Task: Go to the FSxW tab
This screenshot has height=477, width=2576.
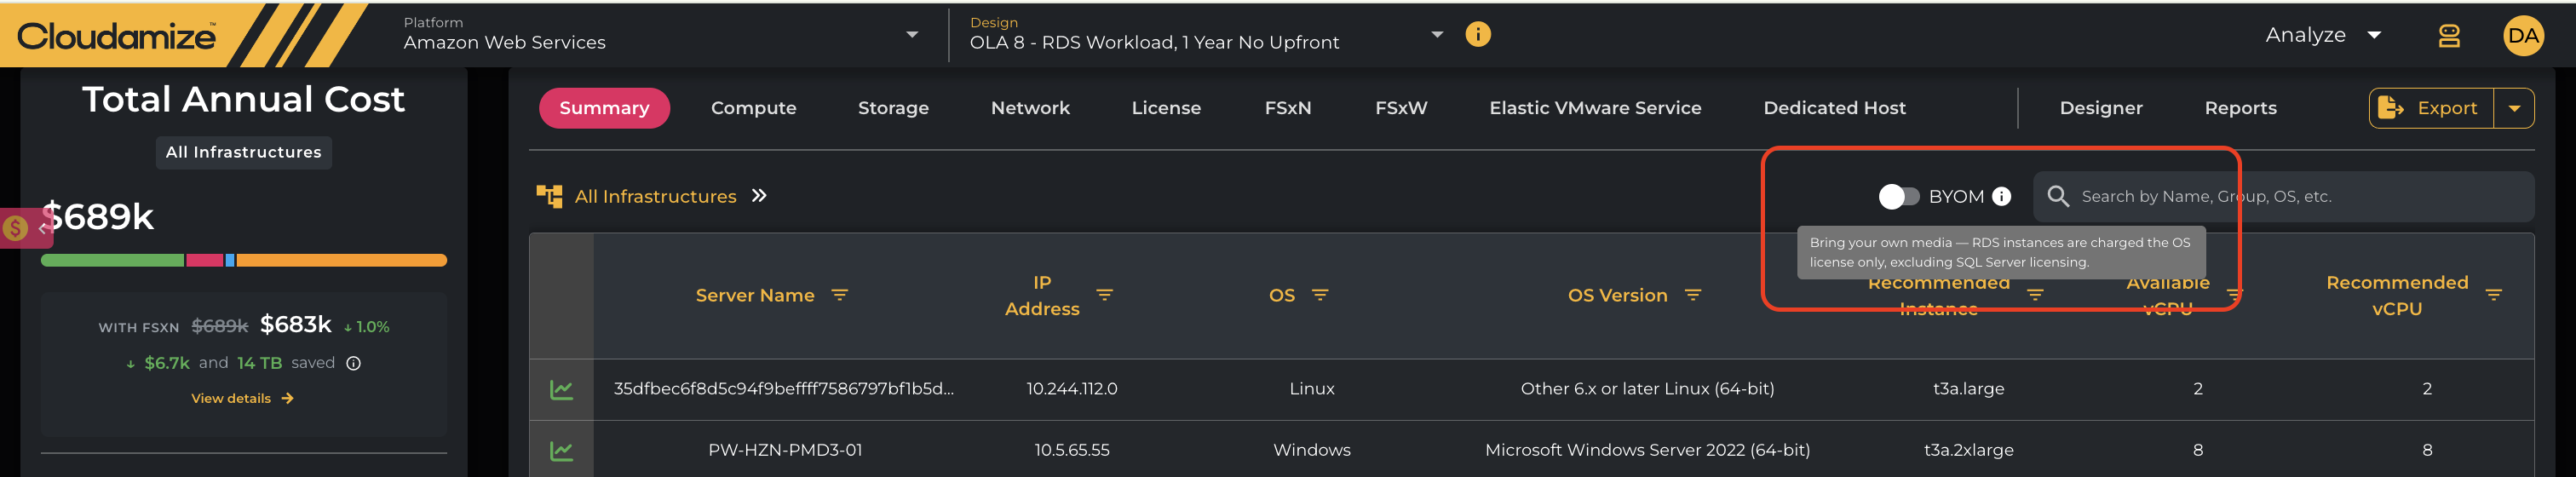Action: (x=1401, y=108)
